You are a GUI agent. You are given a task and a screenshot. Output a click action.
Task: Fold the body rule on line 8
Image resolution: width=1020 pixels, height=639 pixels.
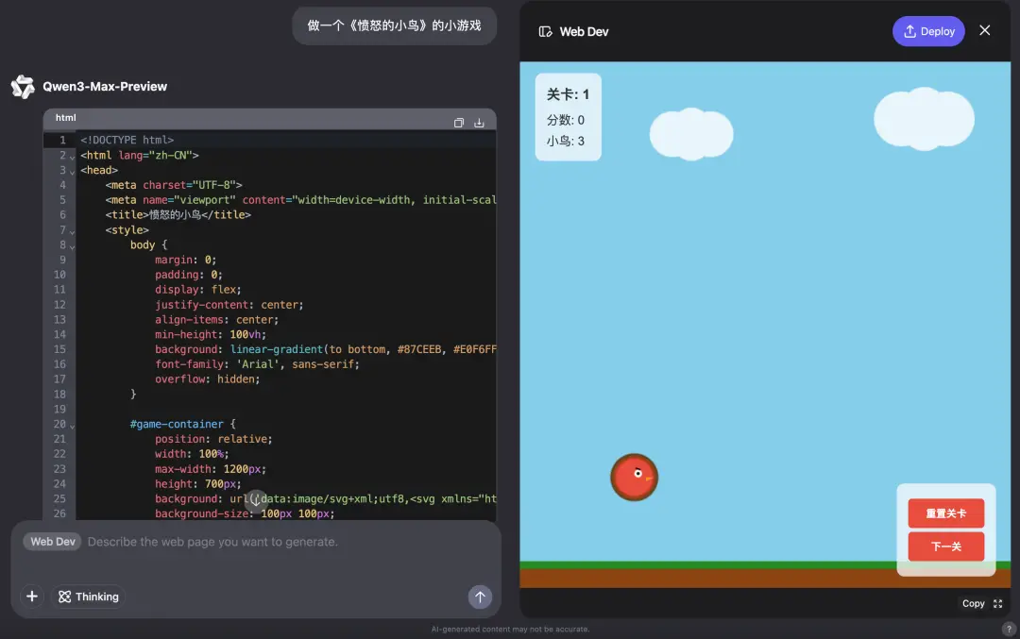73,245
